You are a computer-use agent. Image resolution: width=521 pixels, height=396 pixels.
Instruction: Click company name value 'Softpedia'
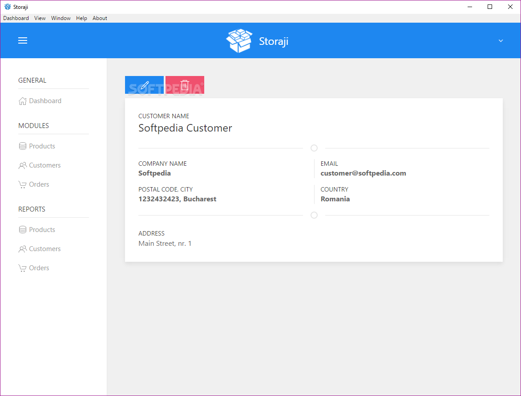click(154, 173)
